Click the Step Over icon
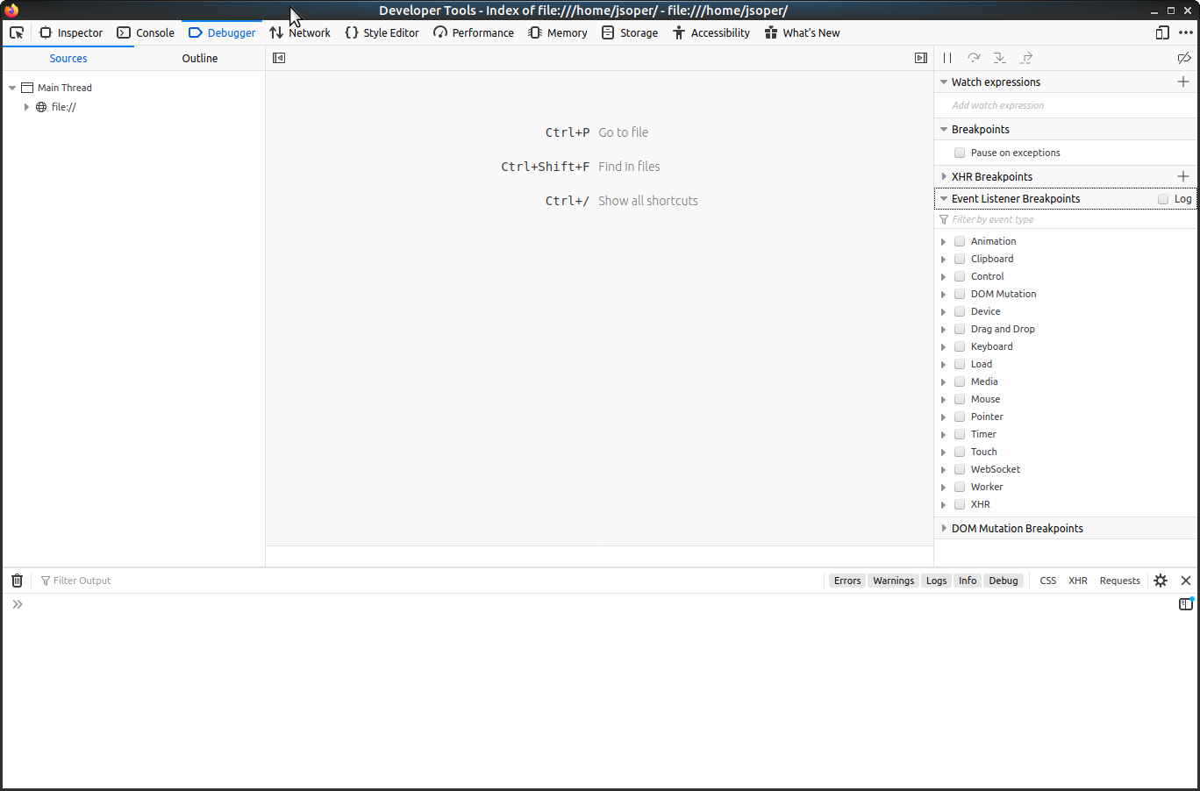The height and width of the screenshot is (791, 1200). click(974, 58)
